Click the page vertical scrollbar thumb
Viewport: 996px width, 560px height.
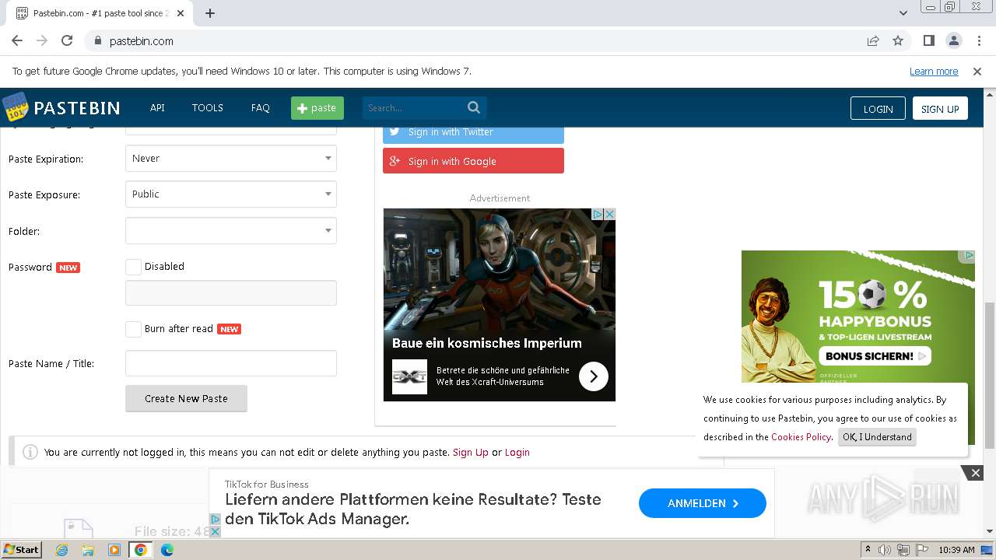click(x=990, y=375)
